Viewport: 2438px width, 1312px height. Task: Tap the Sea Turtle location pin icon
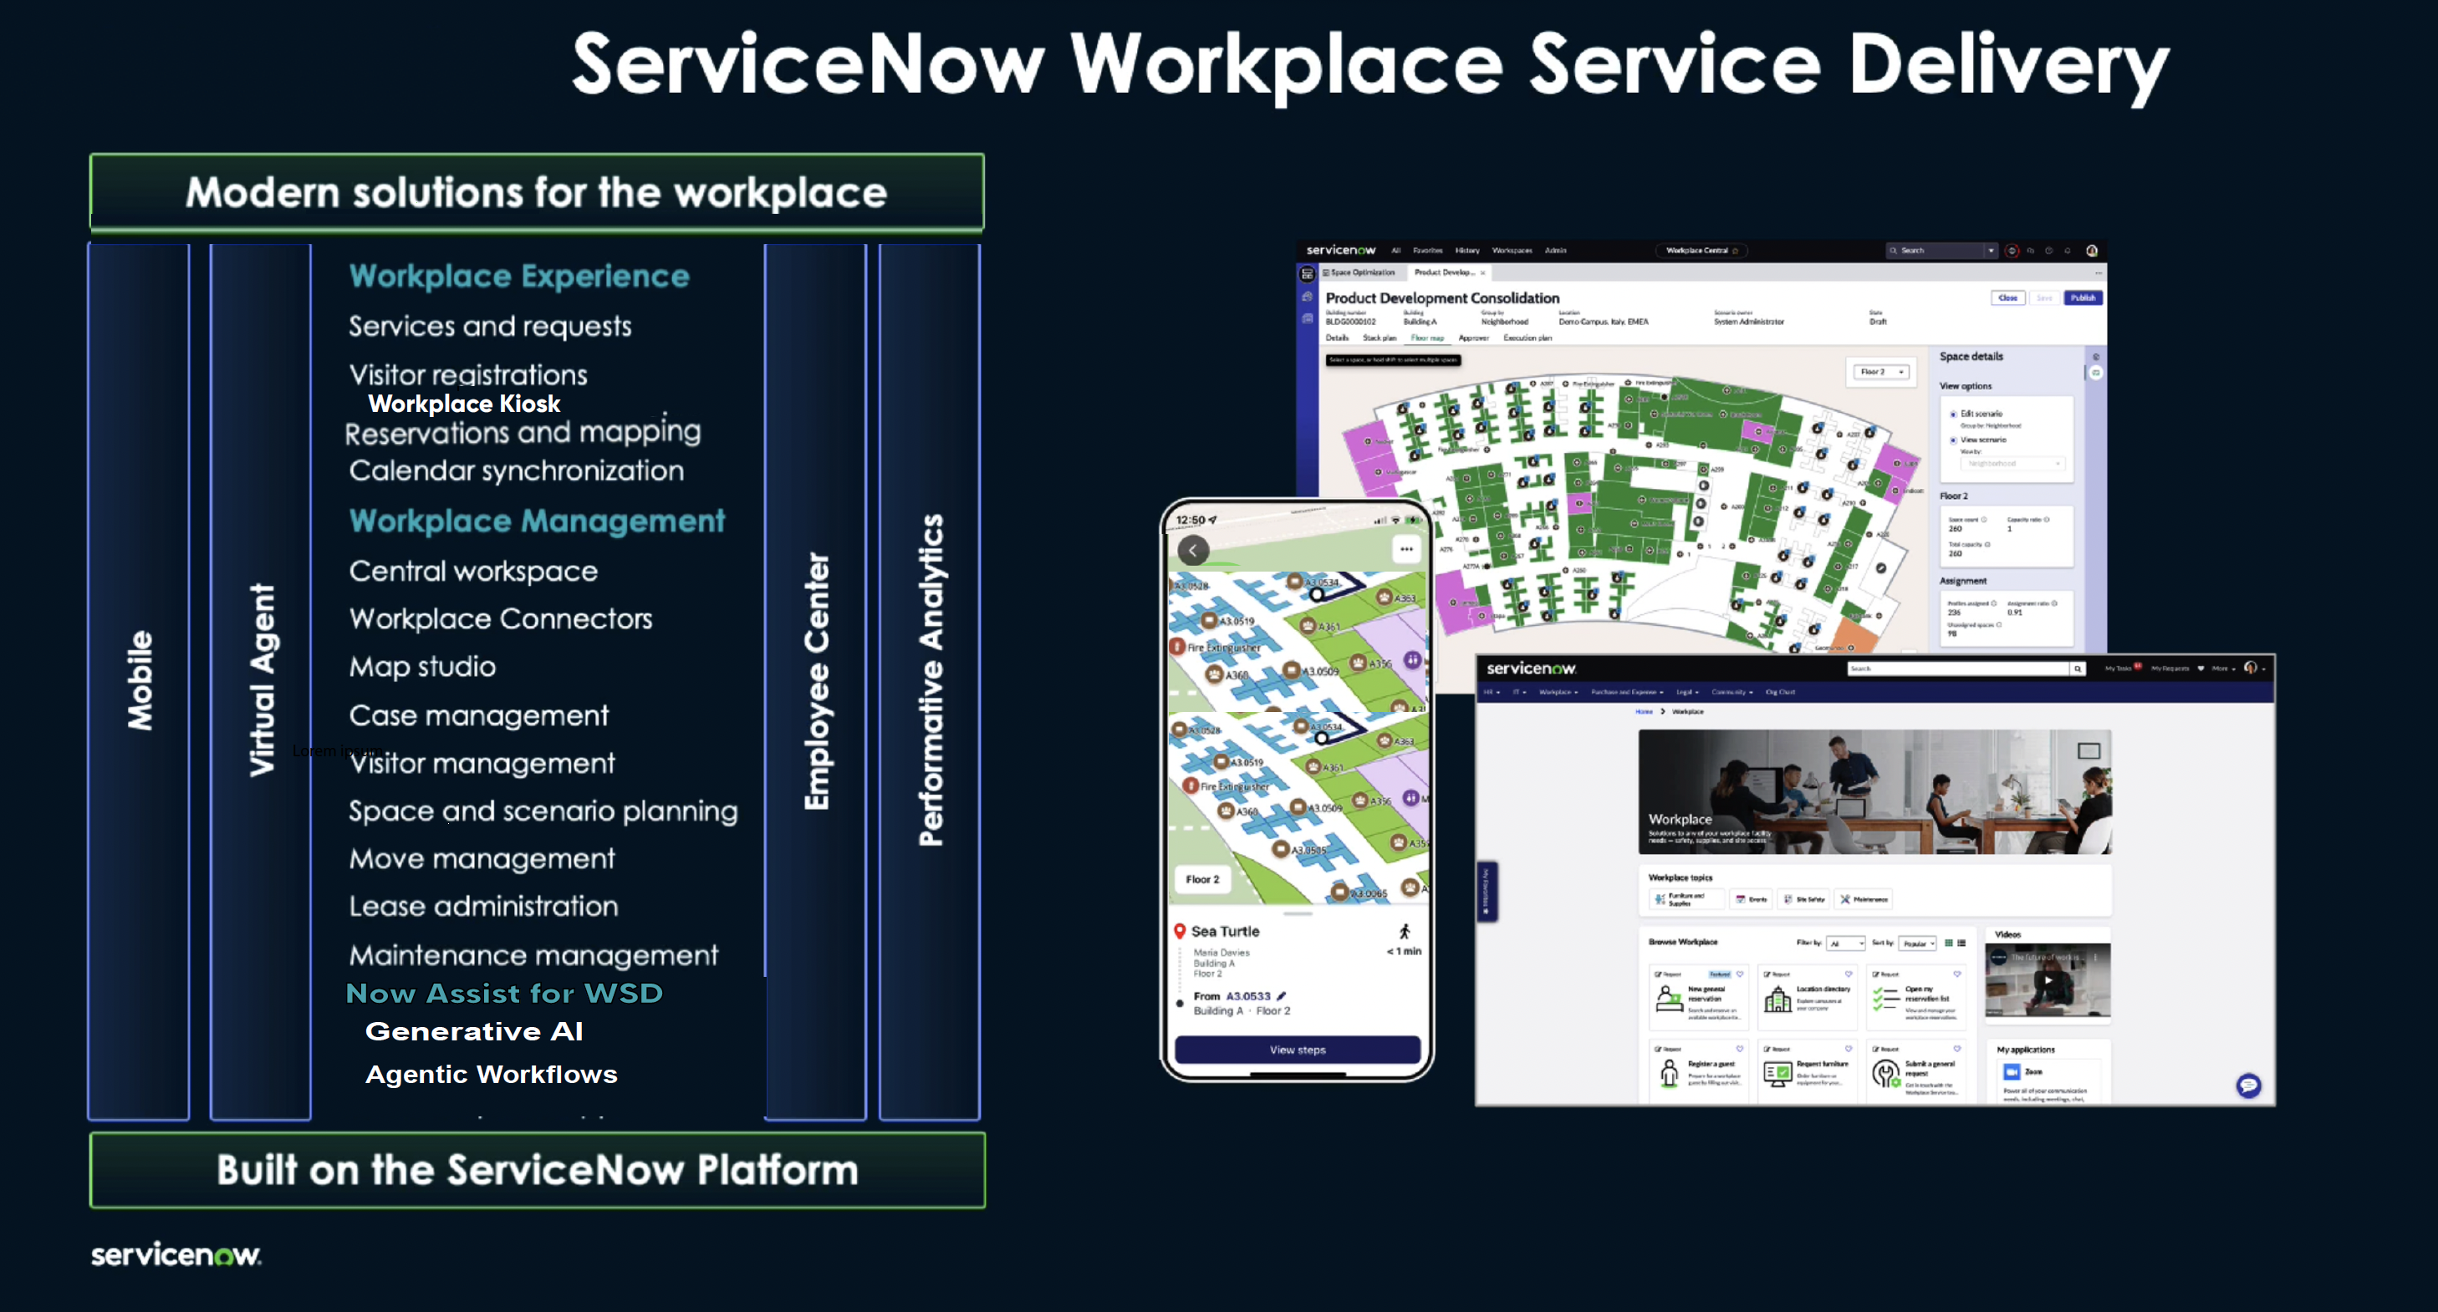pos(1181,931)
